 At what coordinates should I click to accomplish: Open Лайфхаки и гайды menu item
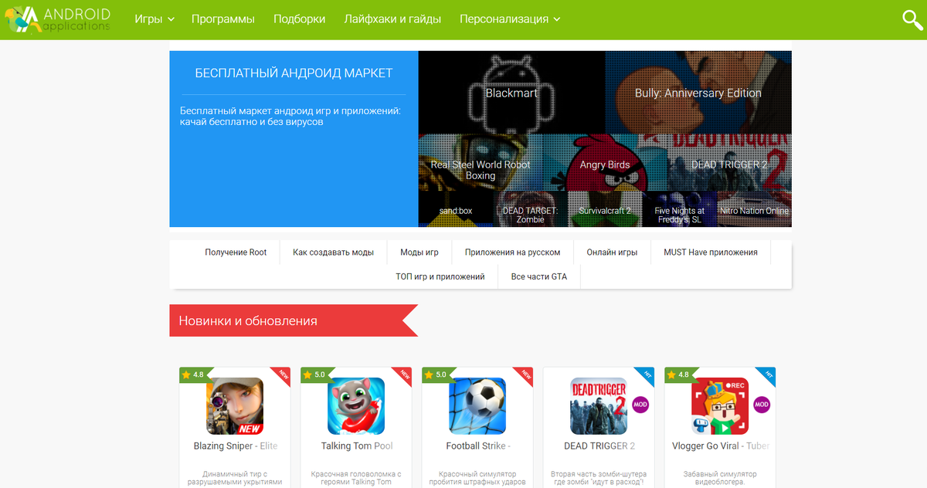tap(392, 19)
